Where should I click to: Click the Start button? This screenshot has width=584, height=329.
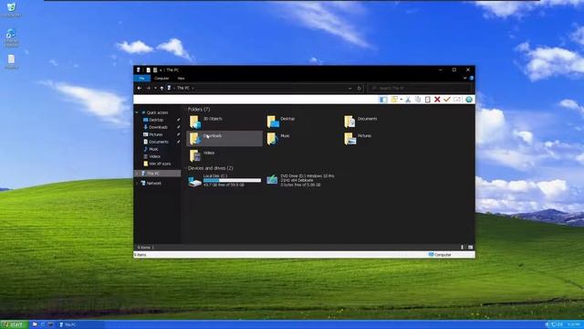point(15,324)
